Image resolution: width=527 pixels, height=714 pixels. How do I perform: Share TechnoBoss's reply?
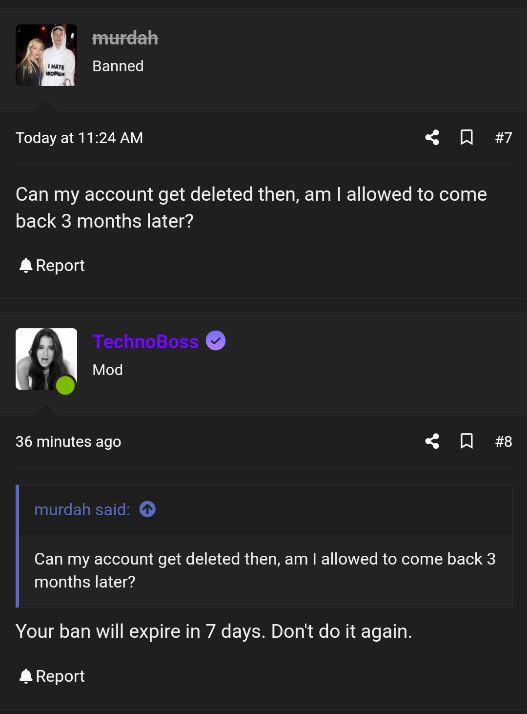[432, 441]
